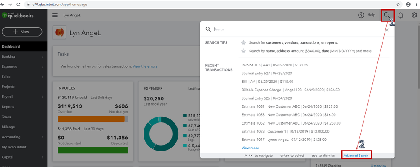Viewport: 420px width, 167px height.
Task: Click the browser back arrow
Action: tap(3, 5)
